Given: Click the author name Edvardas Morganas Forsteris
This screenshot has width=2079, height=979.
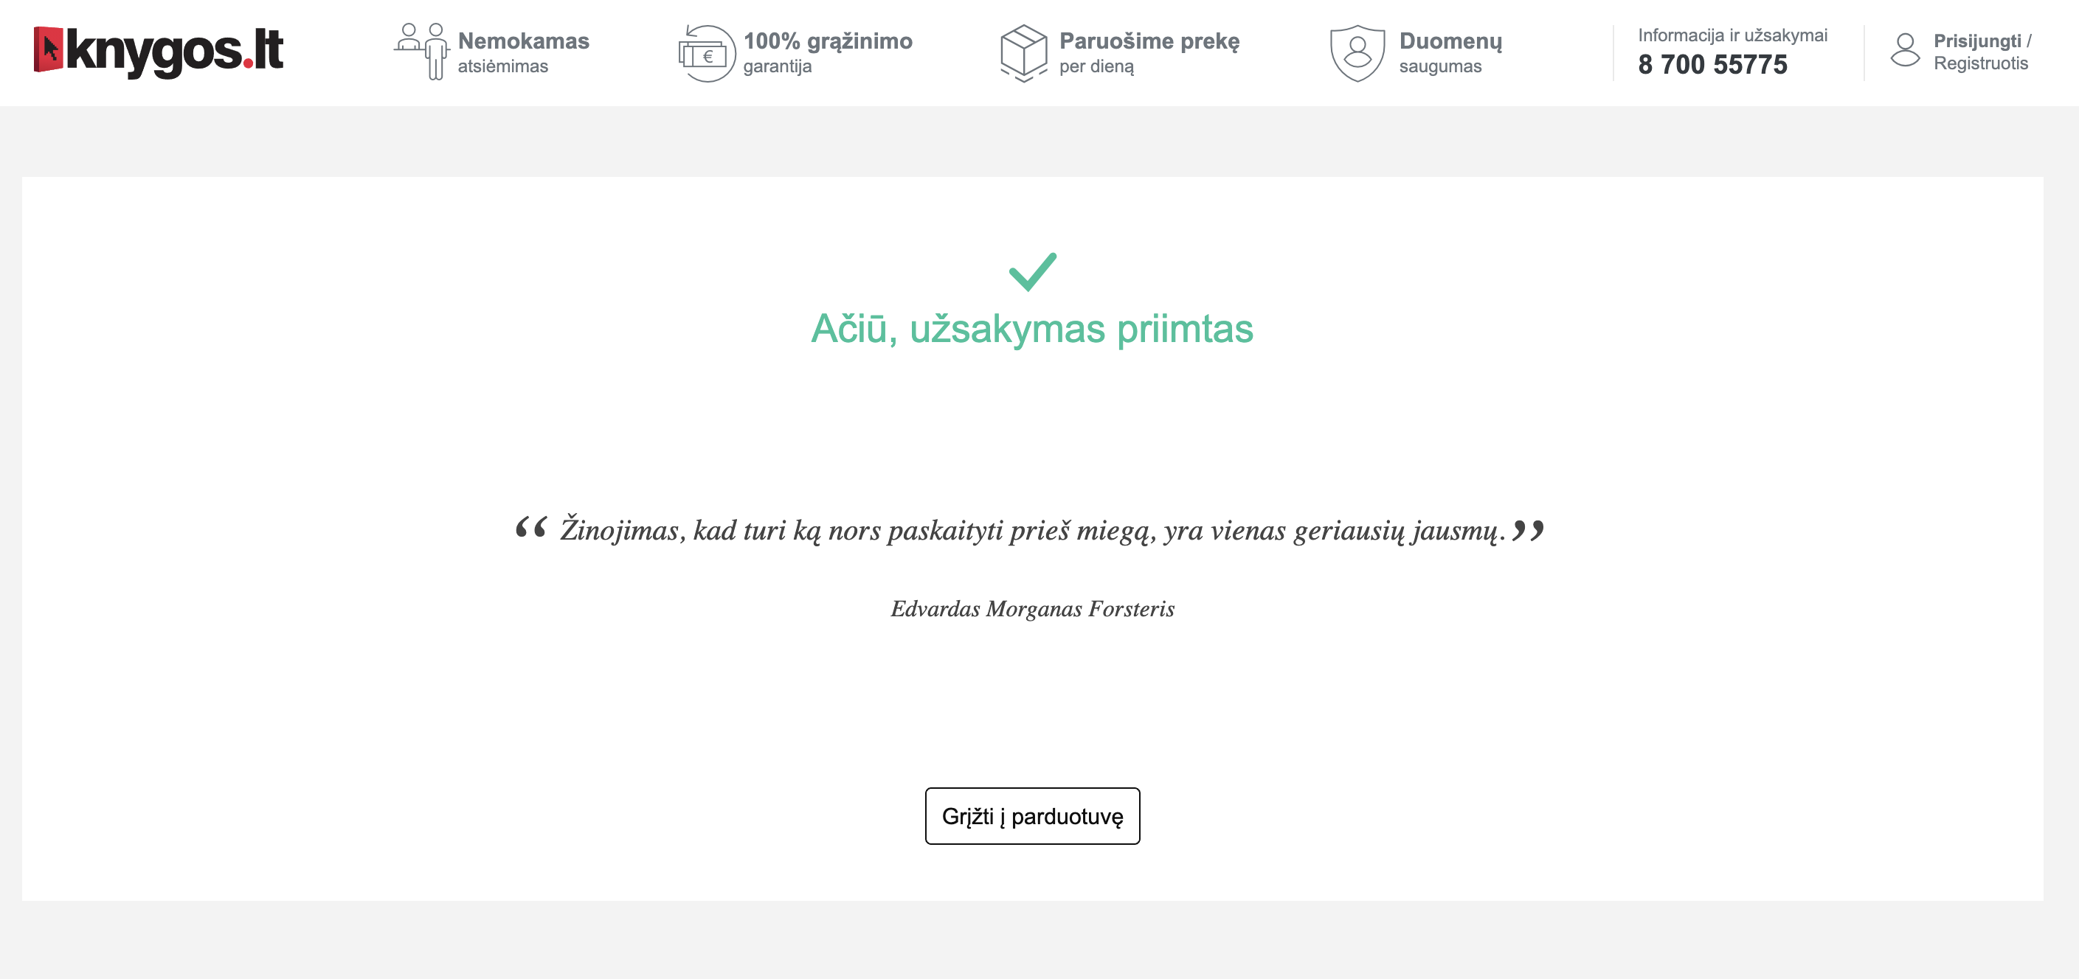Looking at the screenshot, I should [x=1032, y=609].
